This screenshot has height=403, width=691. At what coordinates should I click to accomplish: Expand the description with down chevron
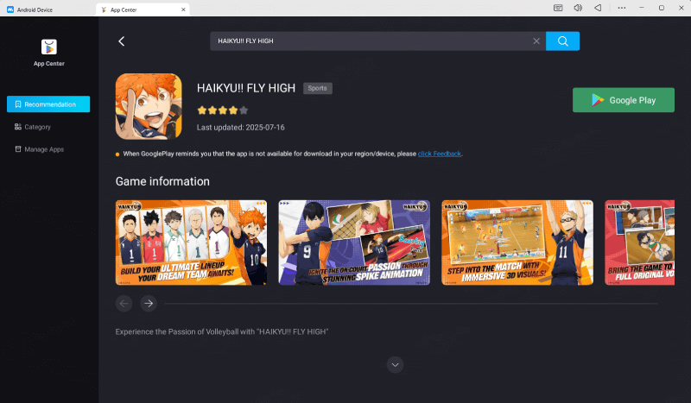pyautogui.click(x=396, y=365)
